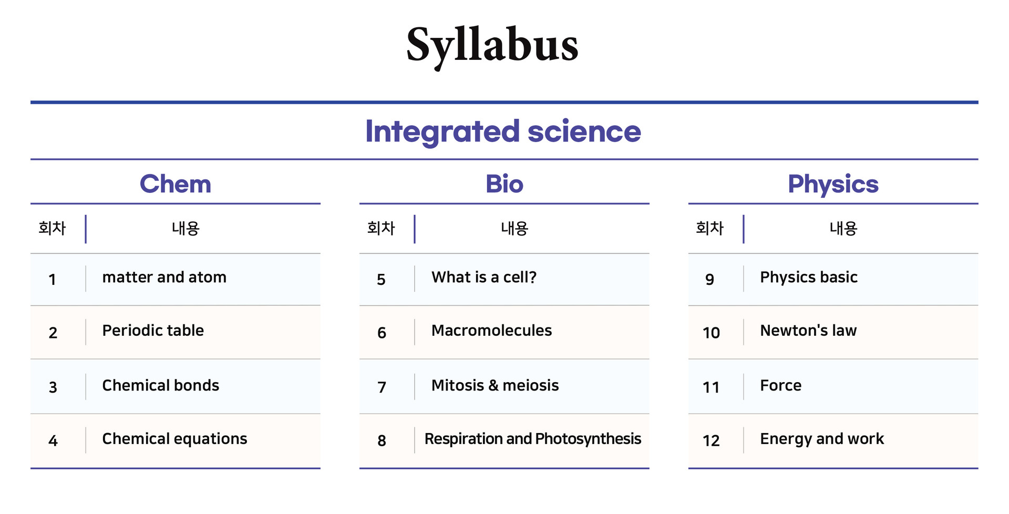Click session number 12

tap(711, 440)
